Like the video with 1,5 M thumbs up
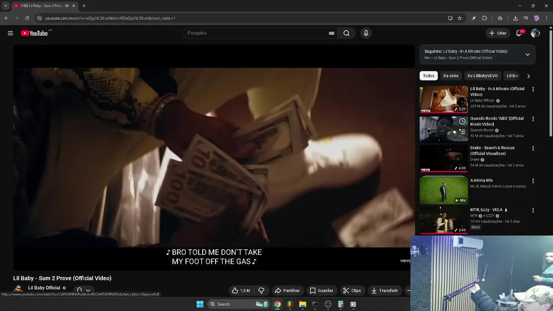Viewport: 553px width, 311px height. point(241,291)
